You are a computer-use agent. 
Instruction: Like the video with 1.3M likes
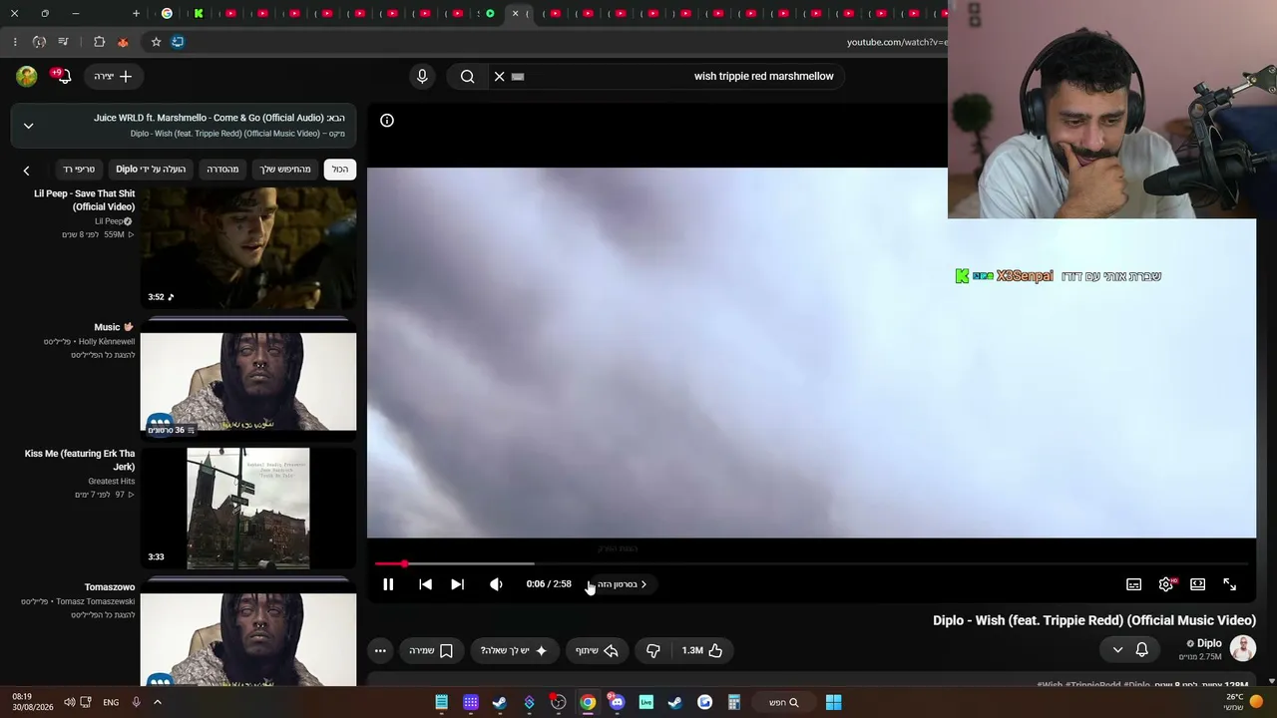[702, 650]
